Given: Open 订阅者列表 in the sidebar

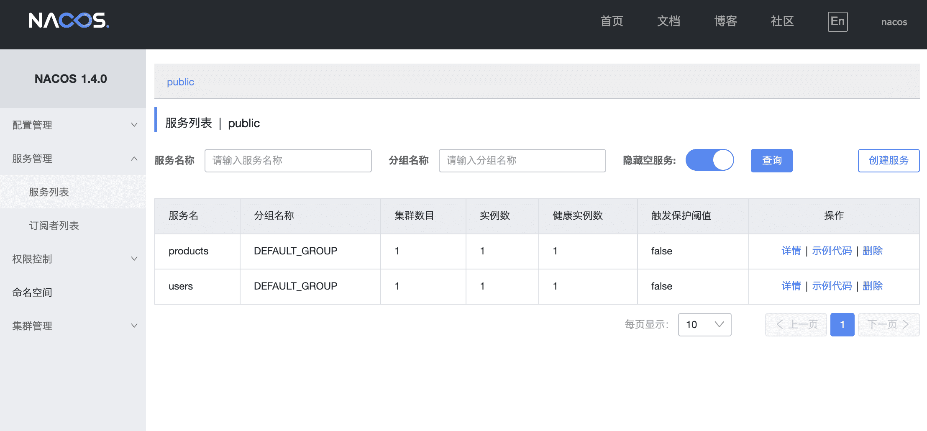Looking at the screenshot, I should 54,226.
